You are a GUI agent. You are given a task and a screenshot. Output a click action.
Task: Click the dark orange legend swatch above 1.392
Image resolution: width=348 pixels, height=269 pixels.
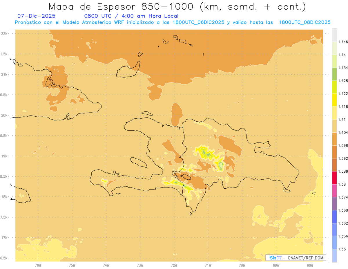(334, 152)
